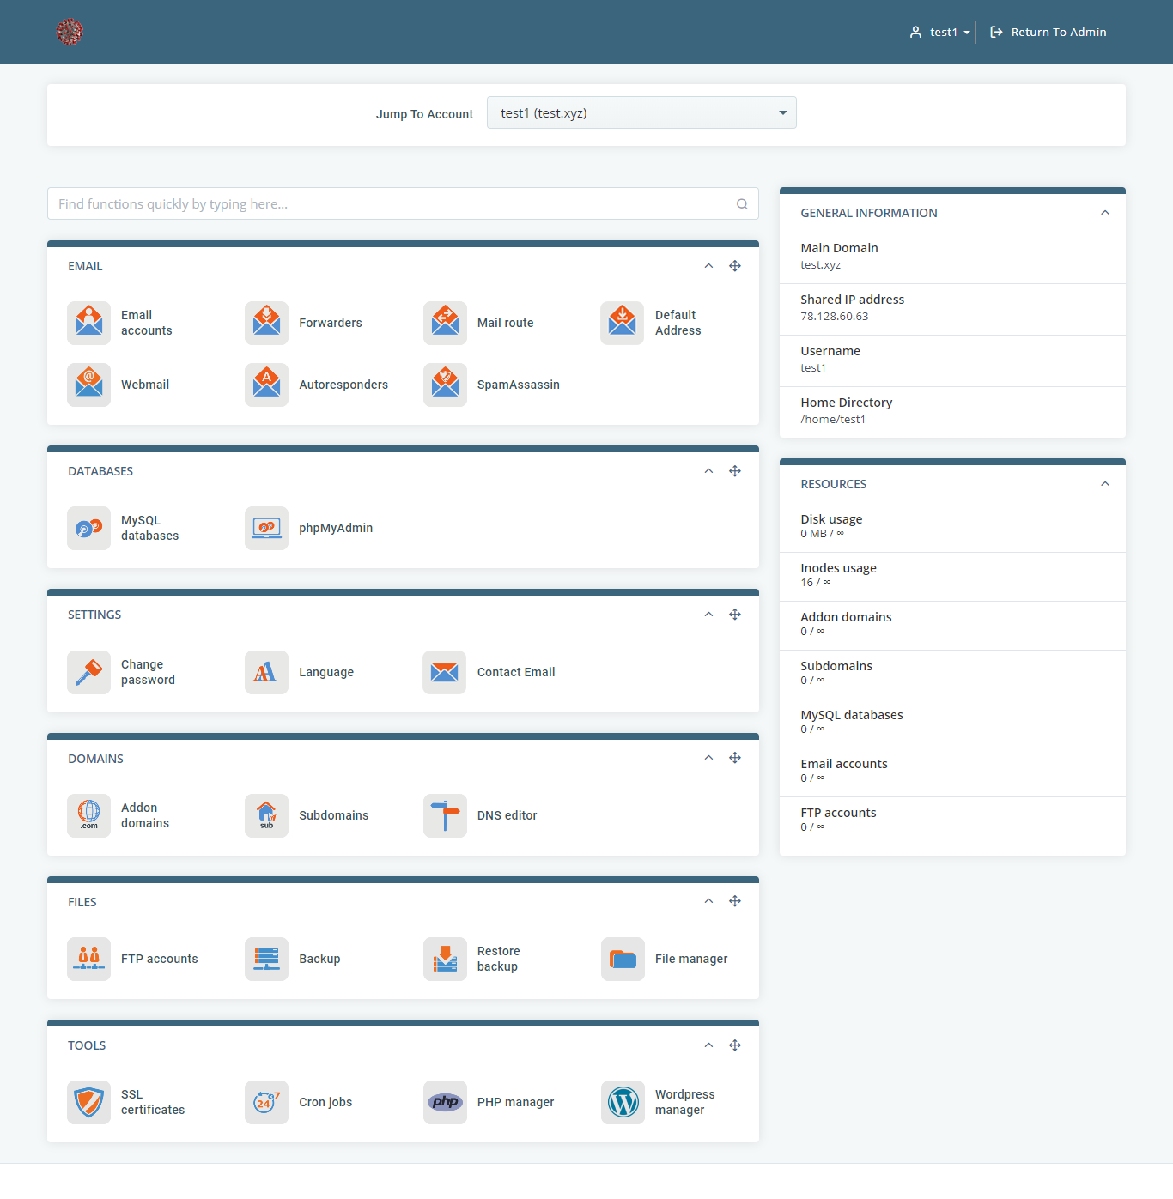Open the File manager

pyautogui.click(x=623, y=959)
